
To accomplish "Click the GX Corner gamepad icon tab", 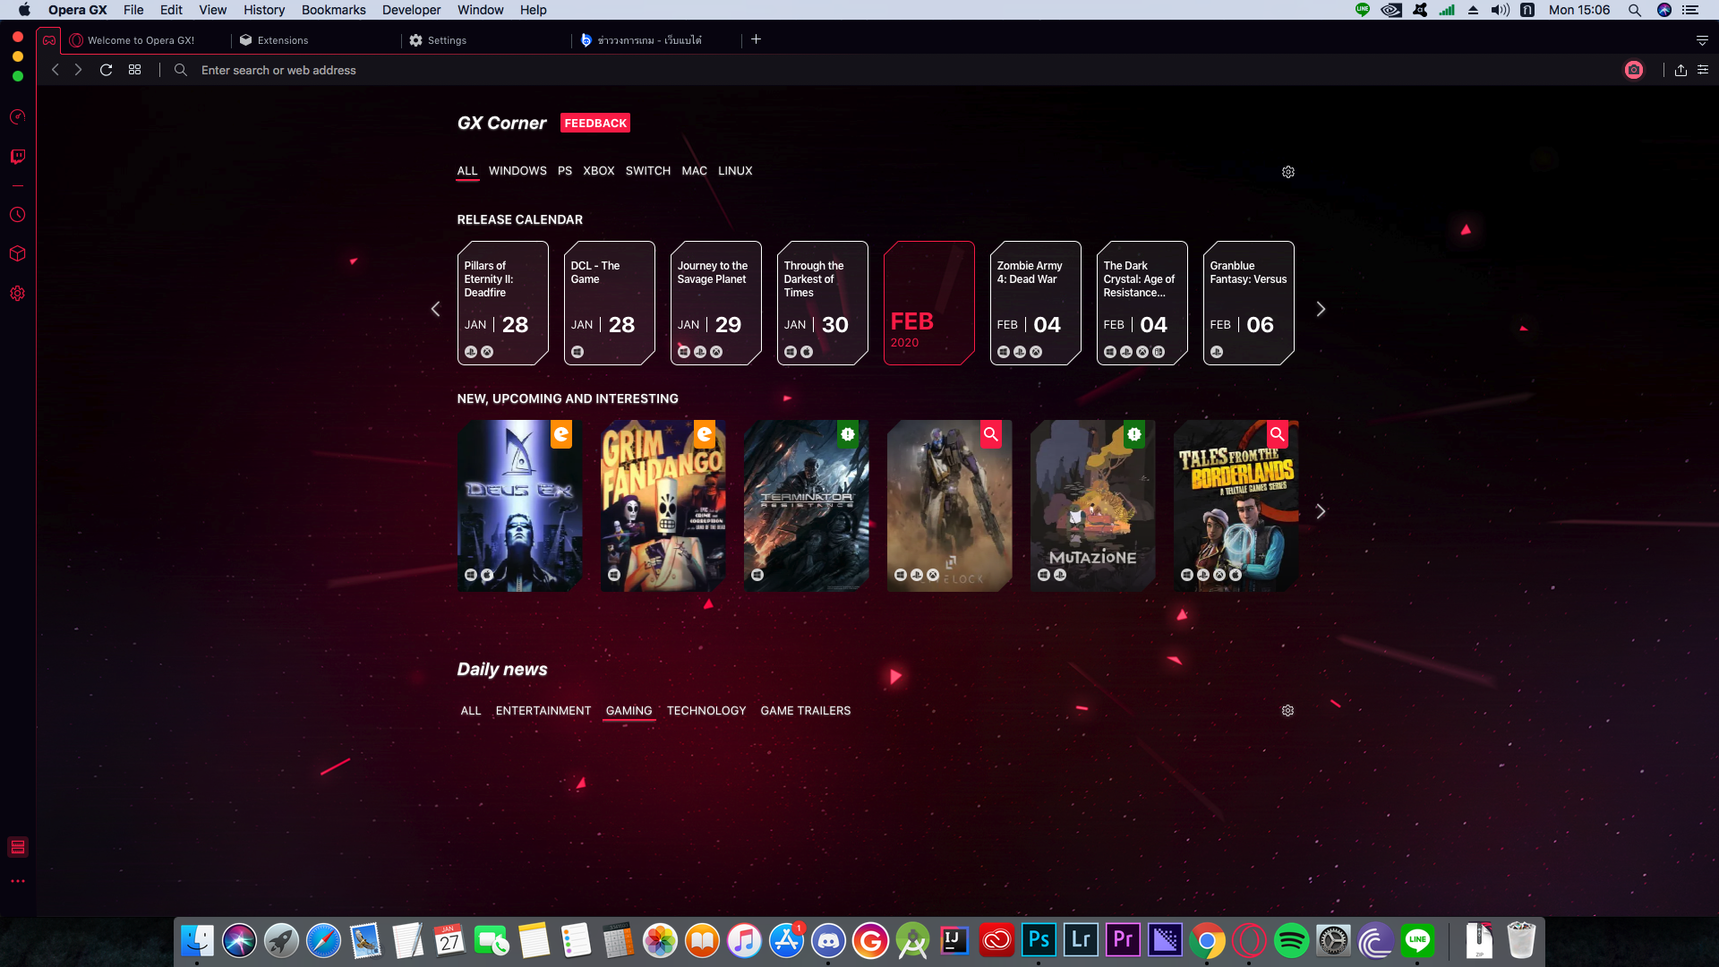I will 49,40.
